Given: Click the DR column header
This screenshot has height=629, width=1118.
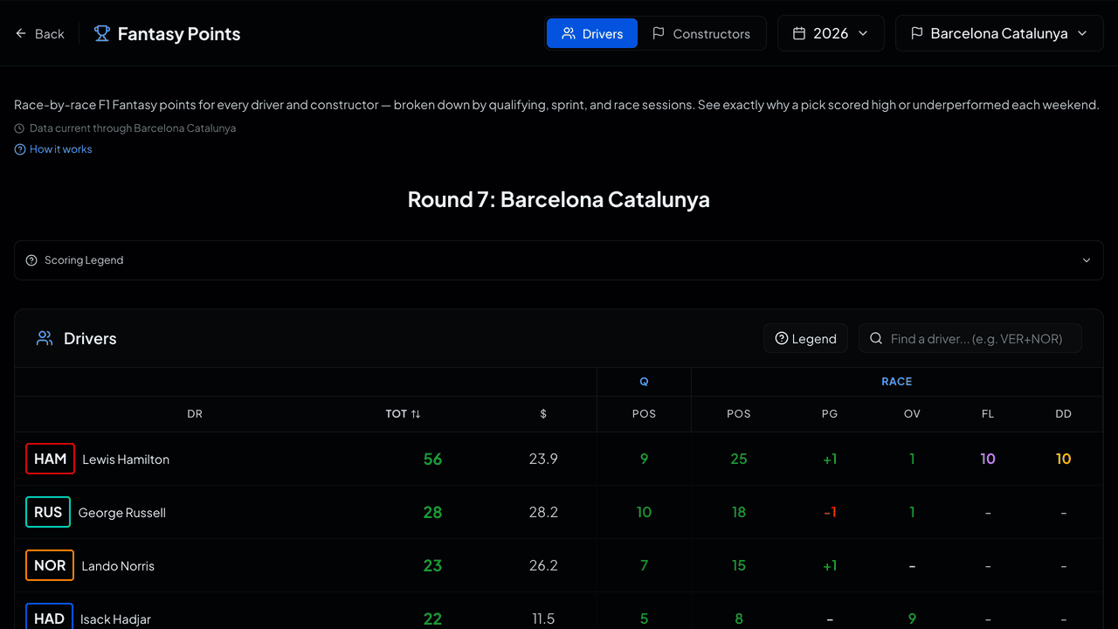Looking at the screenshot, I should 195,414.
